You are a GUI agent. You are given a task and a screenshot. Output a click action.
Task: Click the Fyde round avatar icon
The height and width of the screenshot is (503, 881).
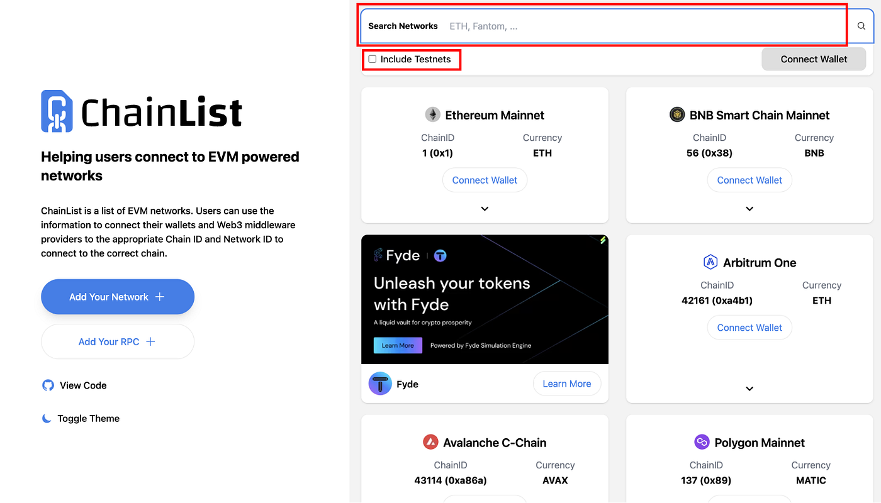click(x=380, y=384)
